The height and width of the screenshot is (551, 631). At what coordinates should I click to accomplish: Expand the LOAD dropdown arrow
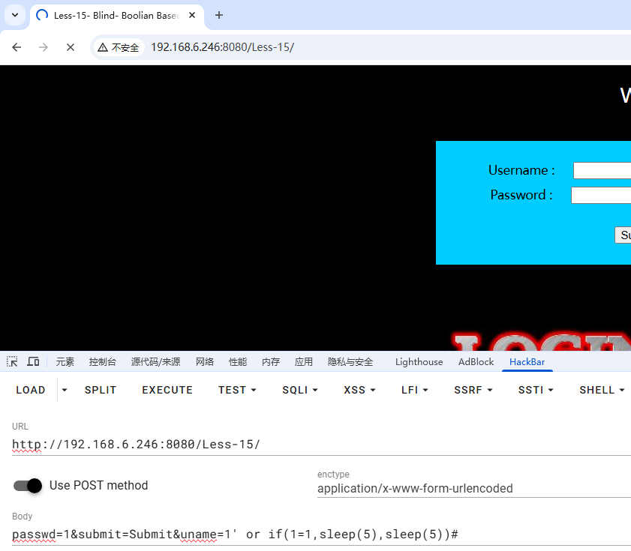[65, 390]
